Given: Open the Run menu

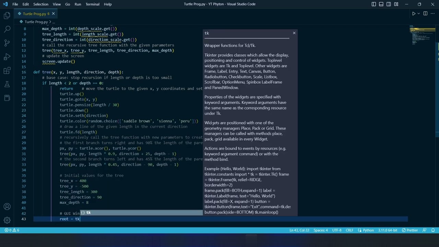Looking at the screenshot, I should point(78,4).
